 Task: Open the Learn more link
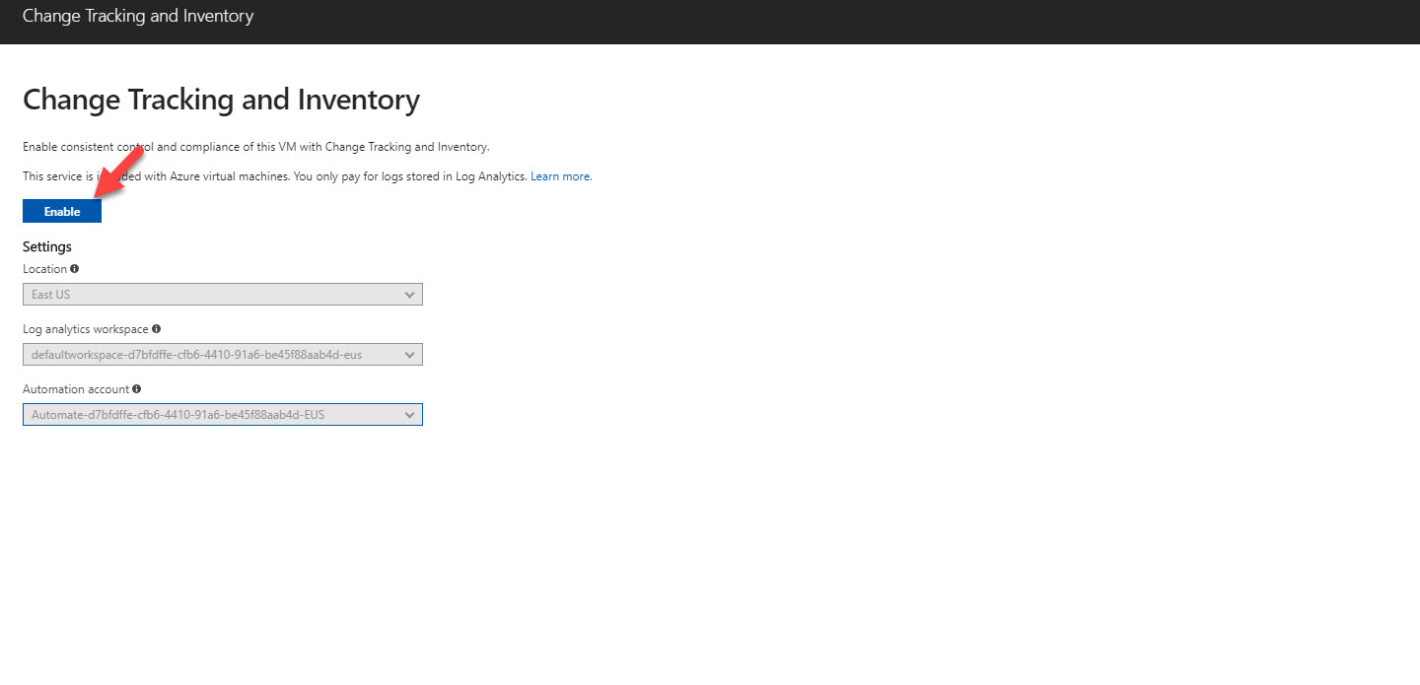(x=560, y=176)
